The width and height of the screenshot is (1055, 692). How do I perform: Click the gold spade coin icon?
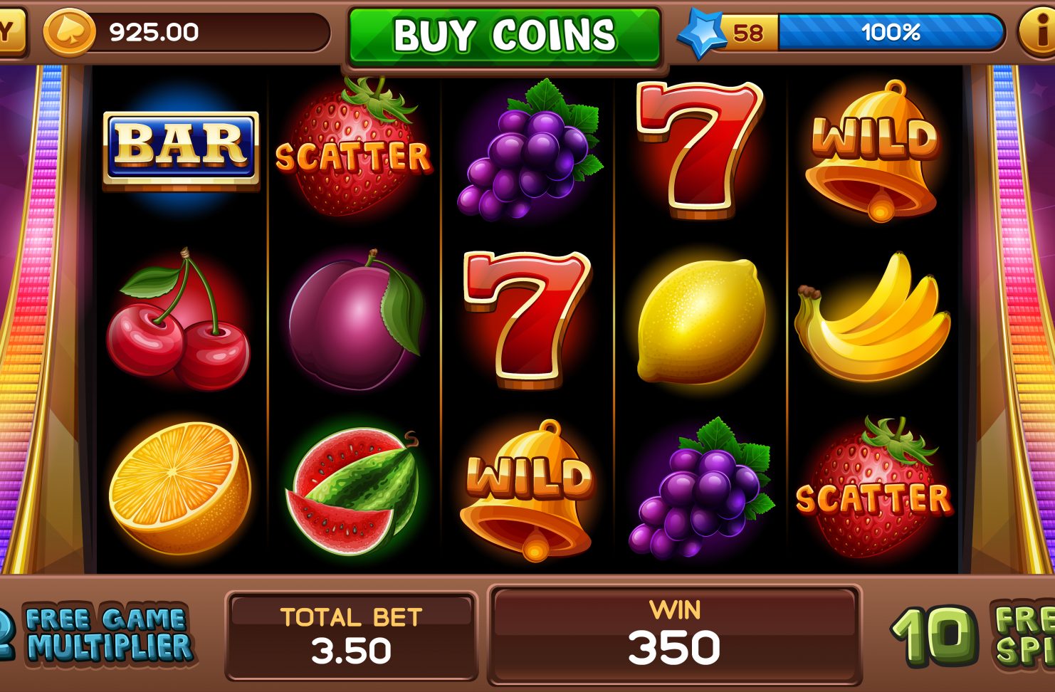69,33
